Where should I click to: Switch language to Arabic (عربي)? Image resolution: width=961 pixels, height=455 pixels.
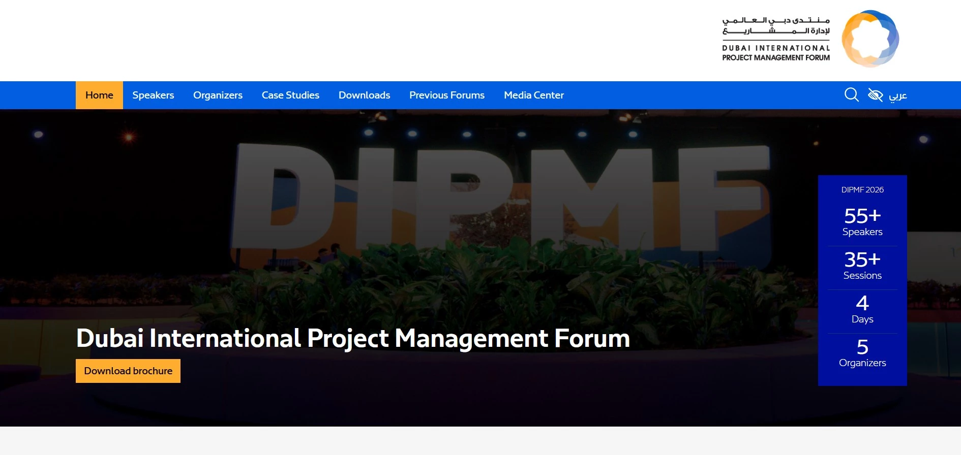click(898, 95)
